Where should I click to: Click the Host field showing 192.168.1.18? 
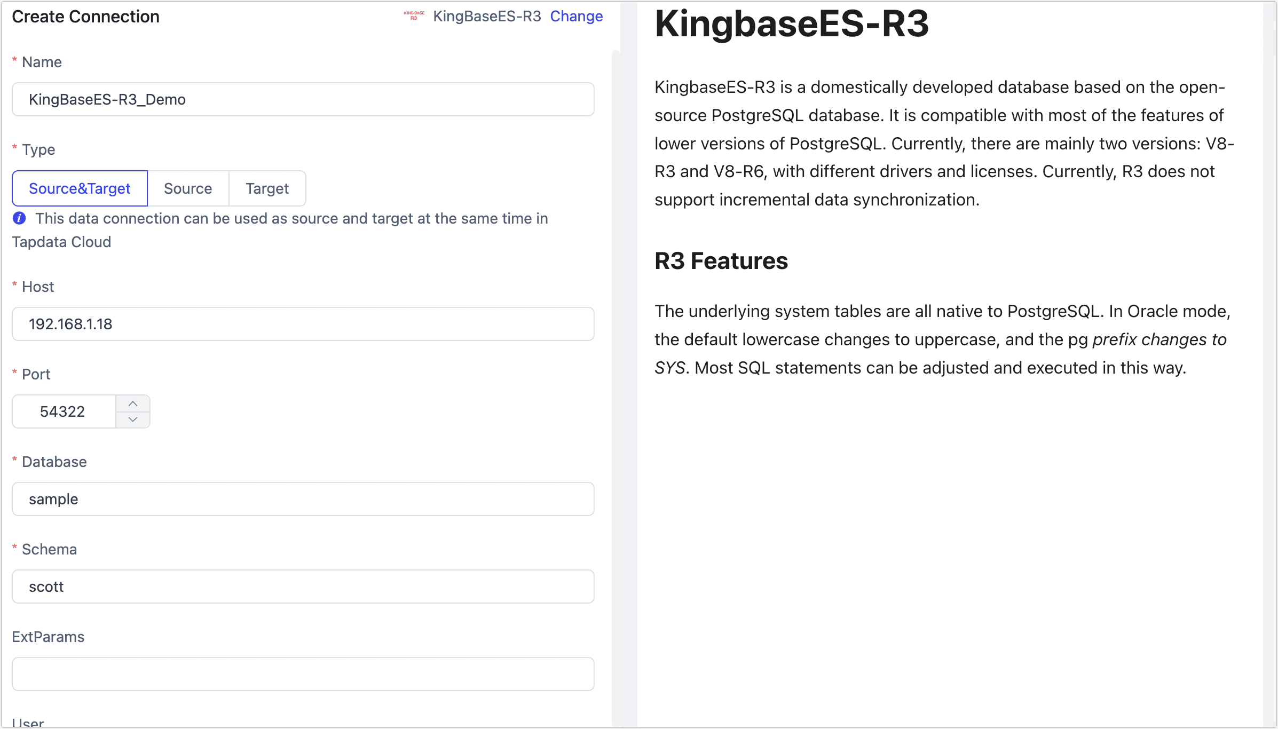pos(303,324)
